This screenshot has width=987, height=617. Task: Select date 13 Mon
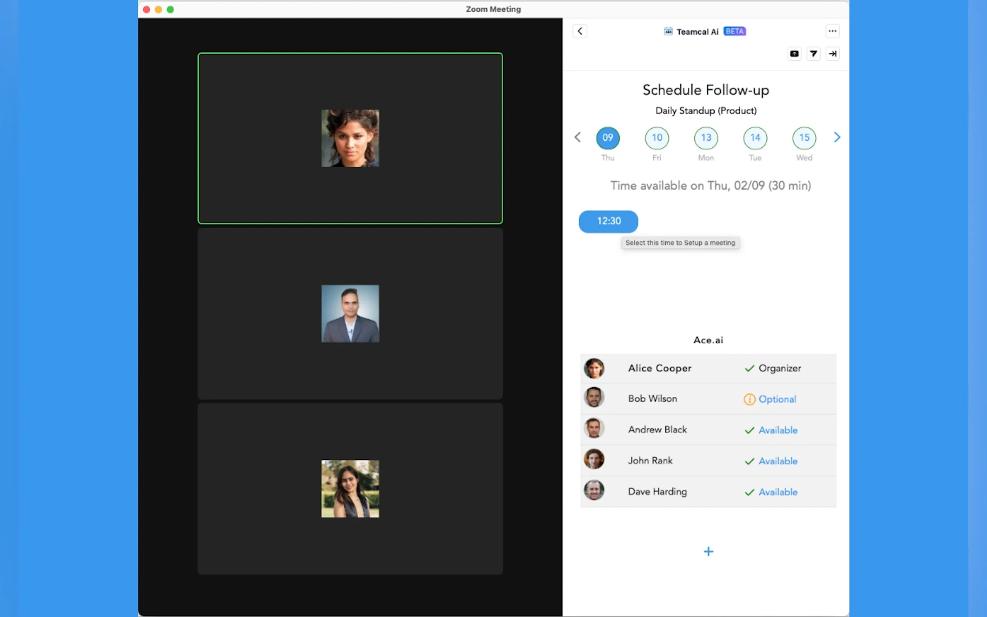coord(706,138)
